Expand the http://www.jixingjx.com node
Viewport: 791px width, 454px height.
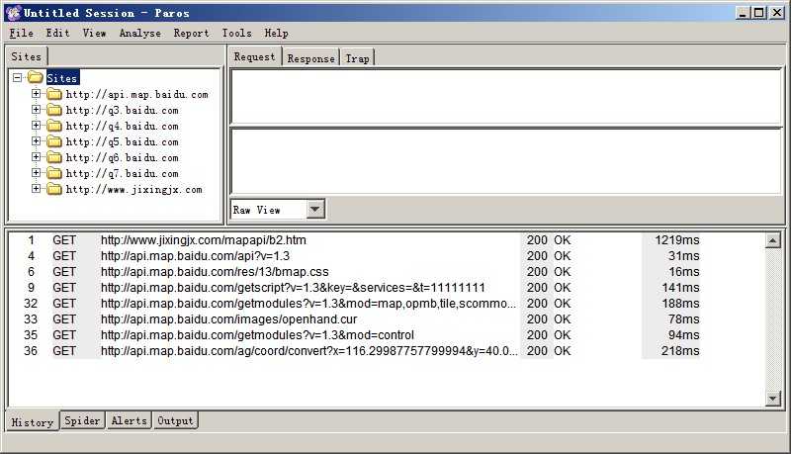[x=36, y=189]
